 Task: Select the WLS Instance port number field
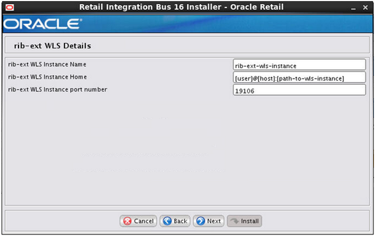[300, 90]
